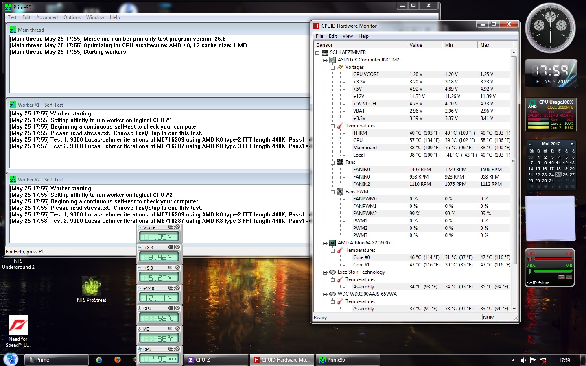The image size is (586, 366).
Task: Open Prime95 Options menu
Action: click(x=72, y=17)
